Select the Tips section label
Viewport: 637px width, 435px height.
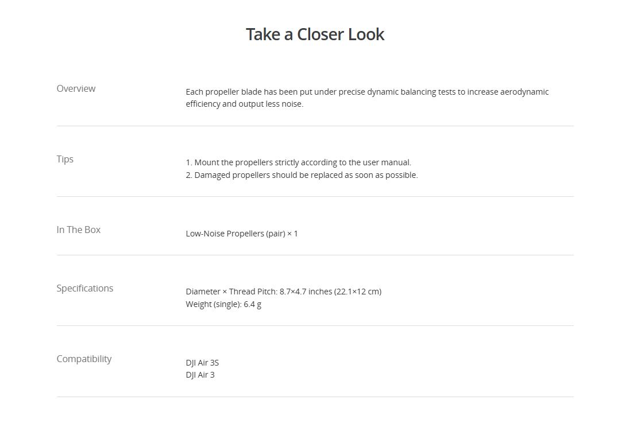(x=65, y=159)
